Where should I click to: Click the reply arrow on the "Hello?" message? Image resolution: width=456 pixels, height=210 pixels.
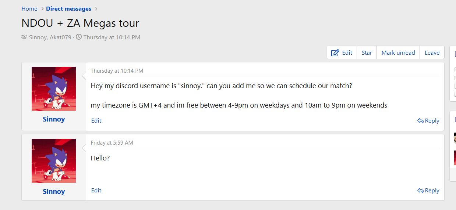coord(420,191)
